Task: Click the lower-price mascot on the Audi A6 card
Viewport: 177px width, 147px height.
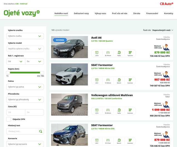Action: point(166,47)
